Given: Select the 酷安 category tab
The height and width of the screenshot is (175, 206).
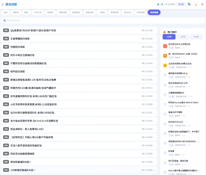Looking at the screenshot, I should (26, 12).
